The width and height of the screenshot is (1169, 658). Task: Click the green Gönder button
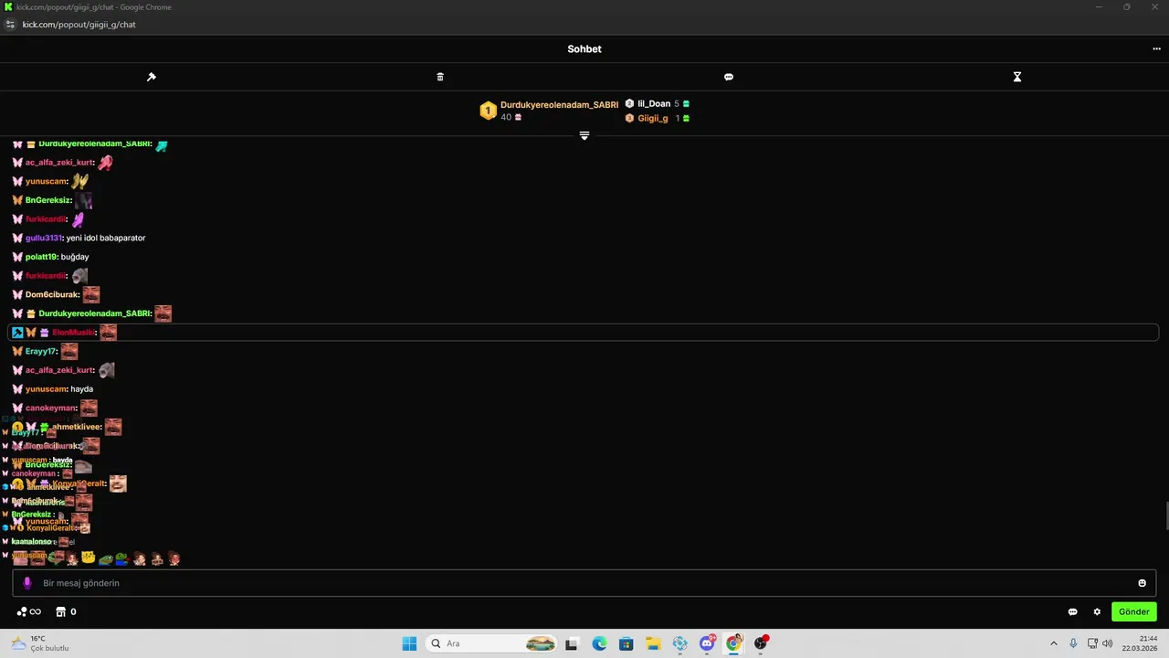coord(1134,612)
